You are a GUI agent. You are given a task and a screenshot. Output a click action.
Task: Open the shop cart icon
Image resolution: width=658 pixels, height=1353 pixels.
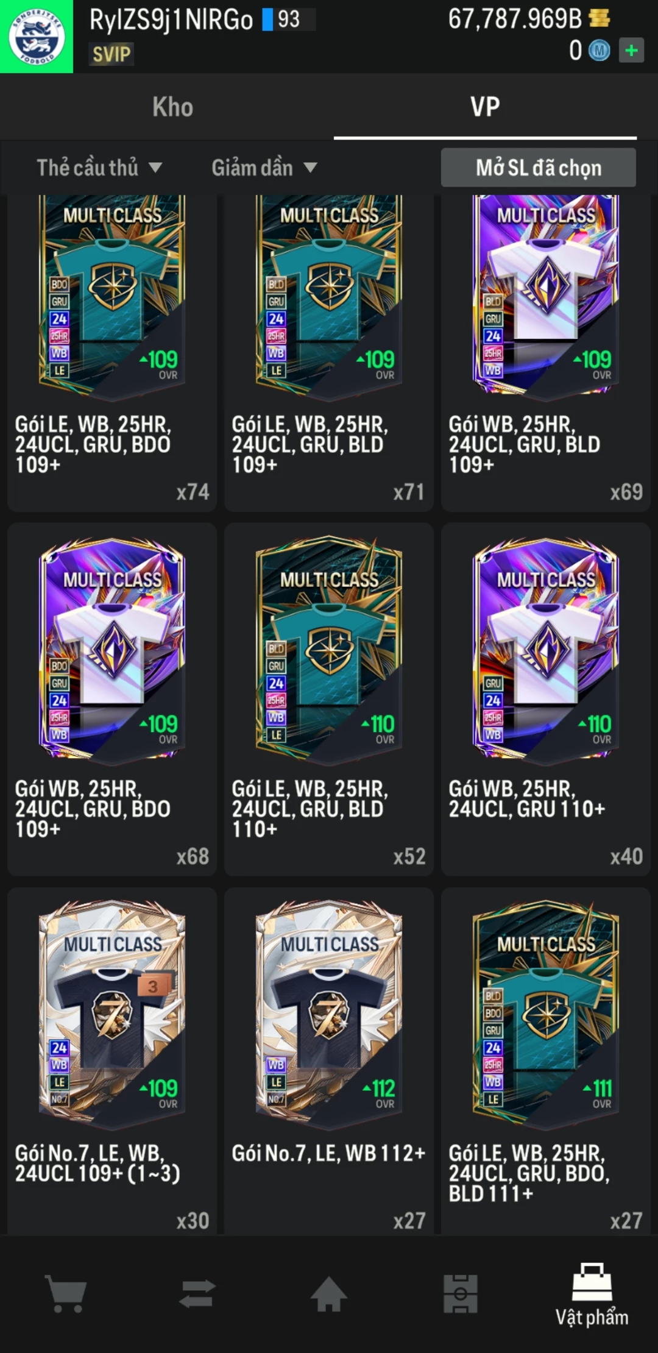point(66,1293)
